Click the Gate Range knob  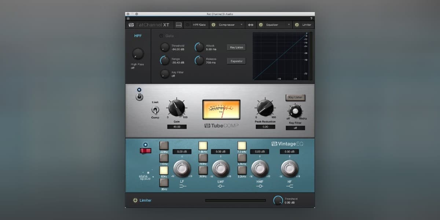point(165,60)
